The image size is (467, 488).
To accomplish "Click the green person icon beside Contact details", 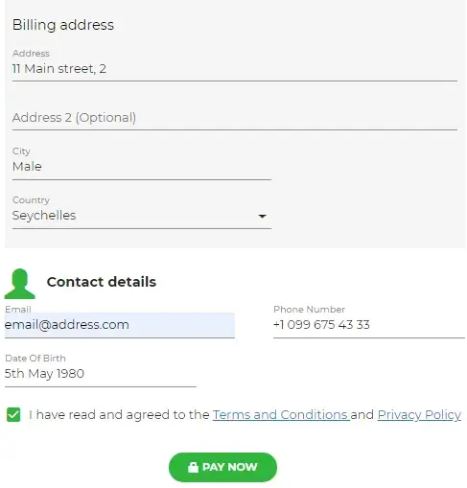I will [19, 284].
